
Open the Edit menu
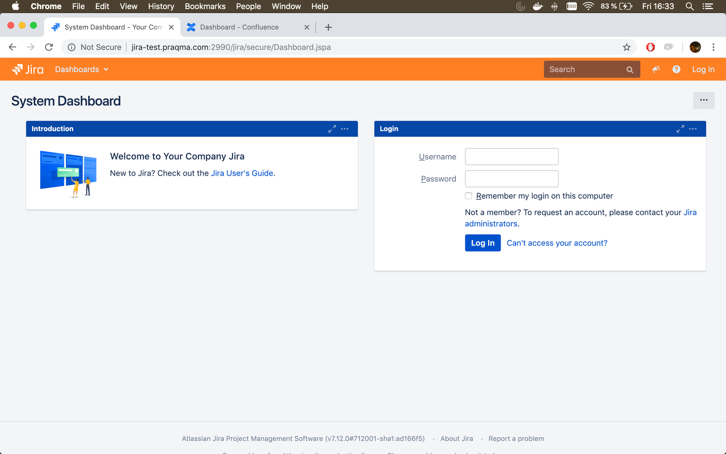(102, 6)
